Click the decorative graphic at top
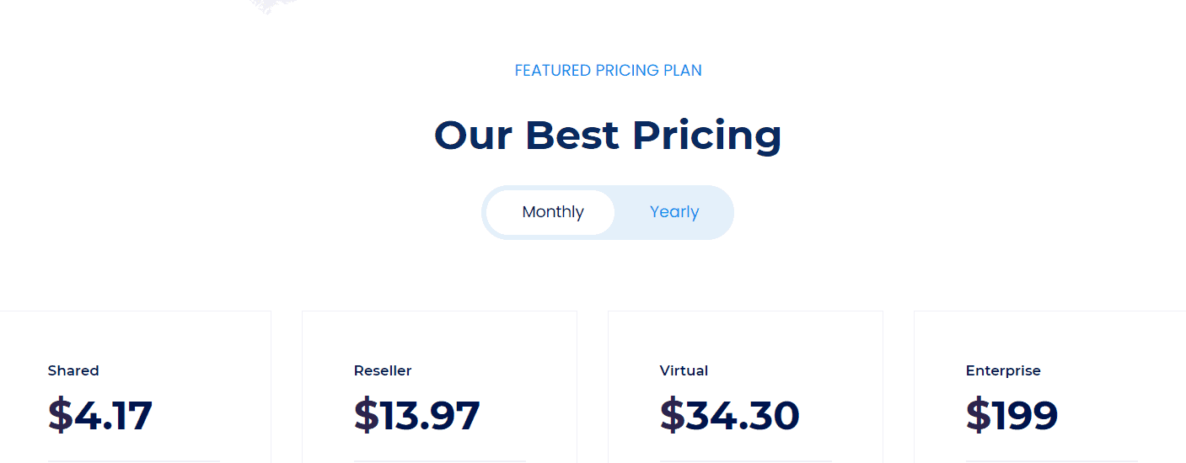The width and height of the screenshot is (1186, 463). coord(275,6)
